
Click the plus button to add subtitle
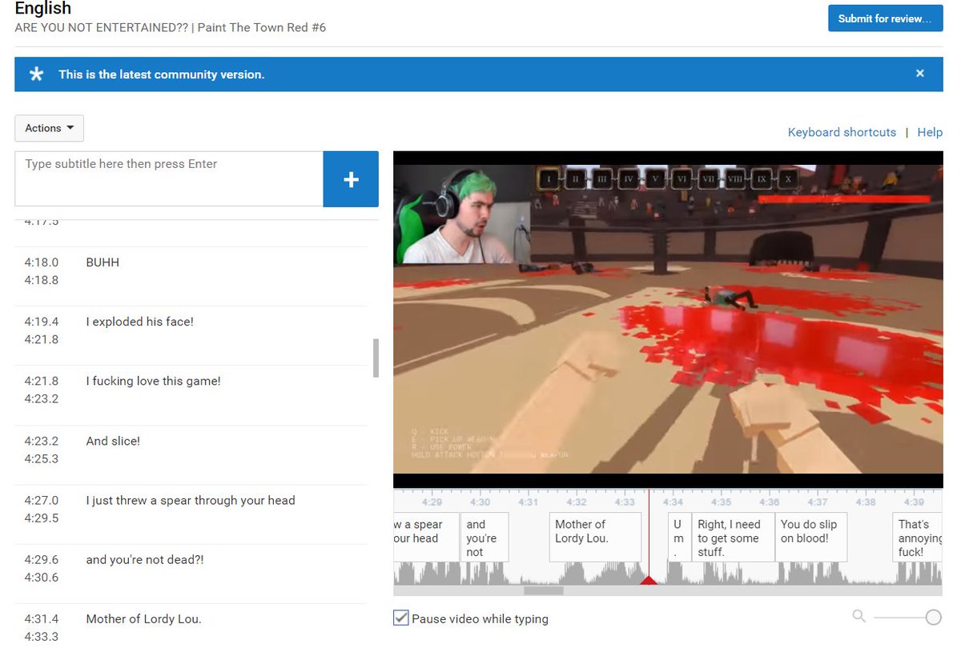[x=351, y=179]
